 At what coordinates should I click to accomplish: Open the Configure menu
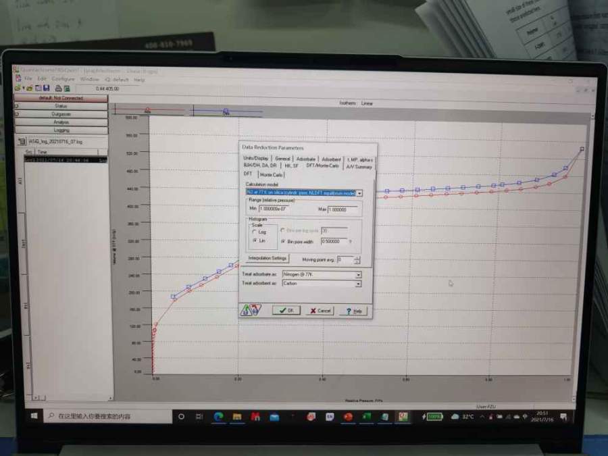click(64, 79)
